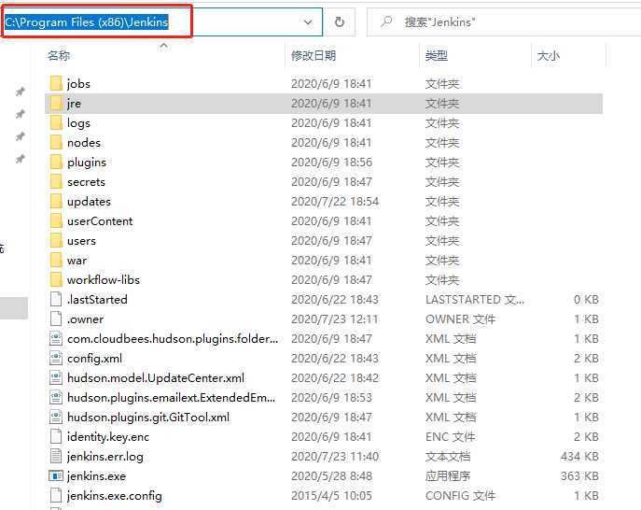This screenshot has width=641, height=510.
Task: Select the jenkins.exe.config file icon
Action: (56, 496)
